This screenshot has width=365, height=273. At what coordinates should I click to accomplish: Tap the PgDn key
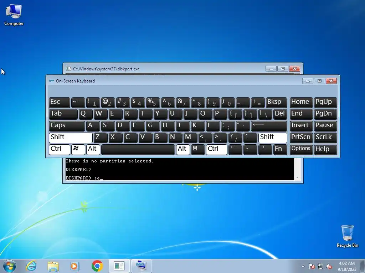(325, 114)
